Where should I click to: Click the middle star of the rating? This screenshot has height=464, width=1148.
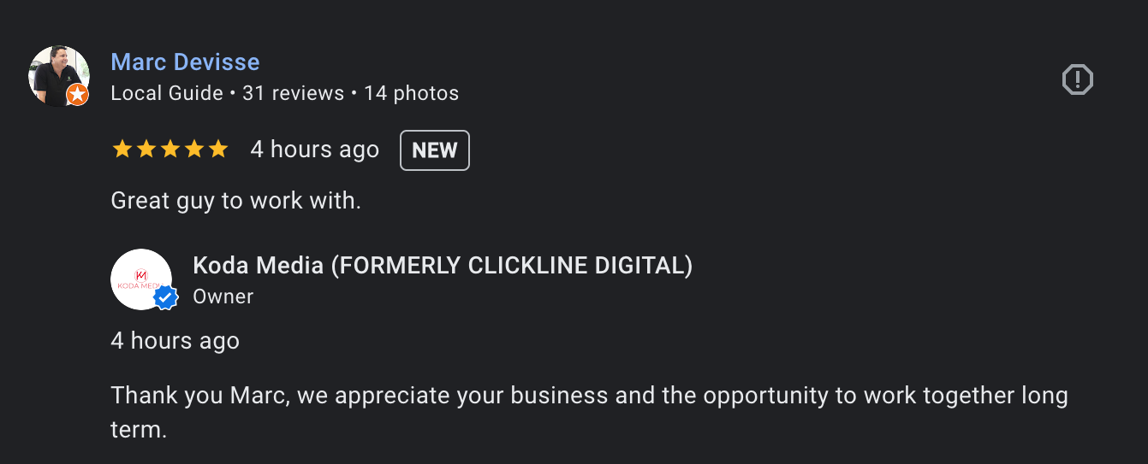coord(170,150)
